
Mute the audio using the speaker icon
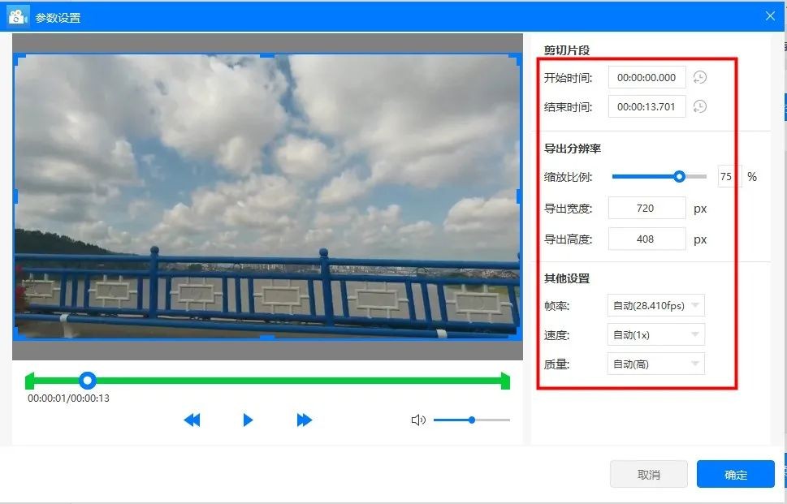pyautogui.click(x=418, y=420)
